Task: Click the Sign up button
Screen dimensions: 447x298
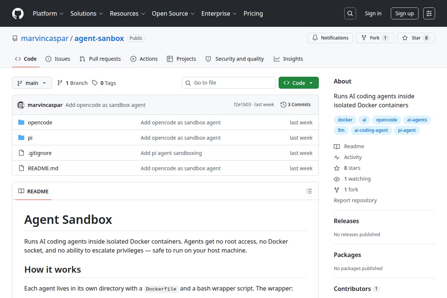Action: [x=405, y=13]
